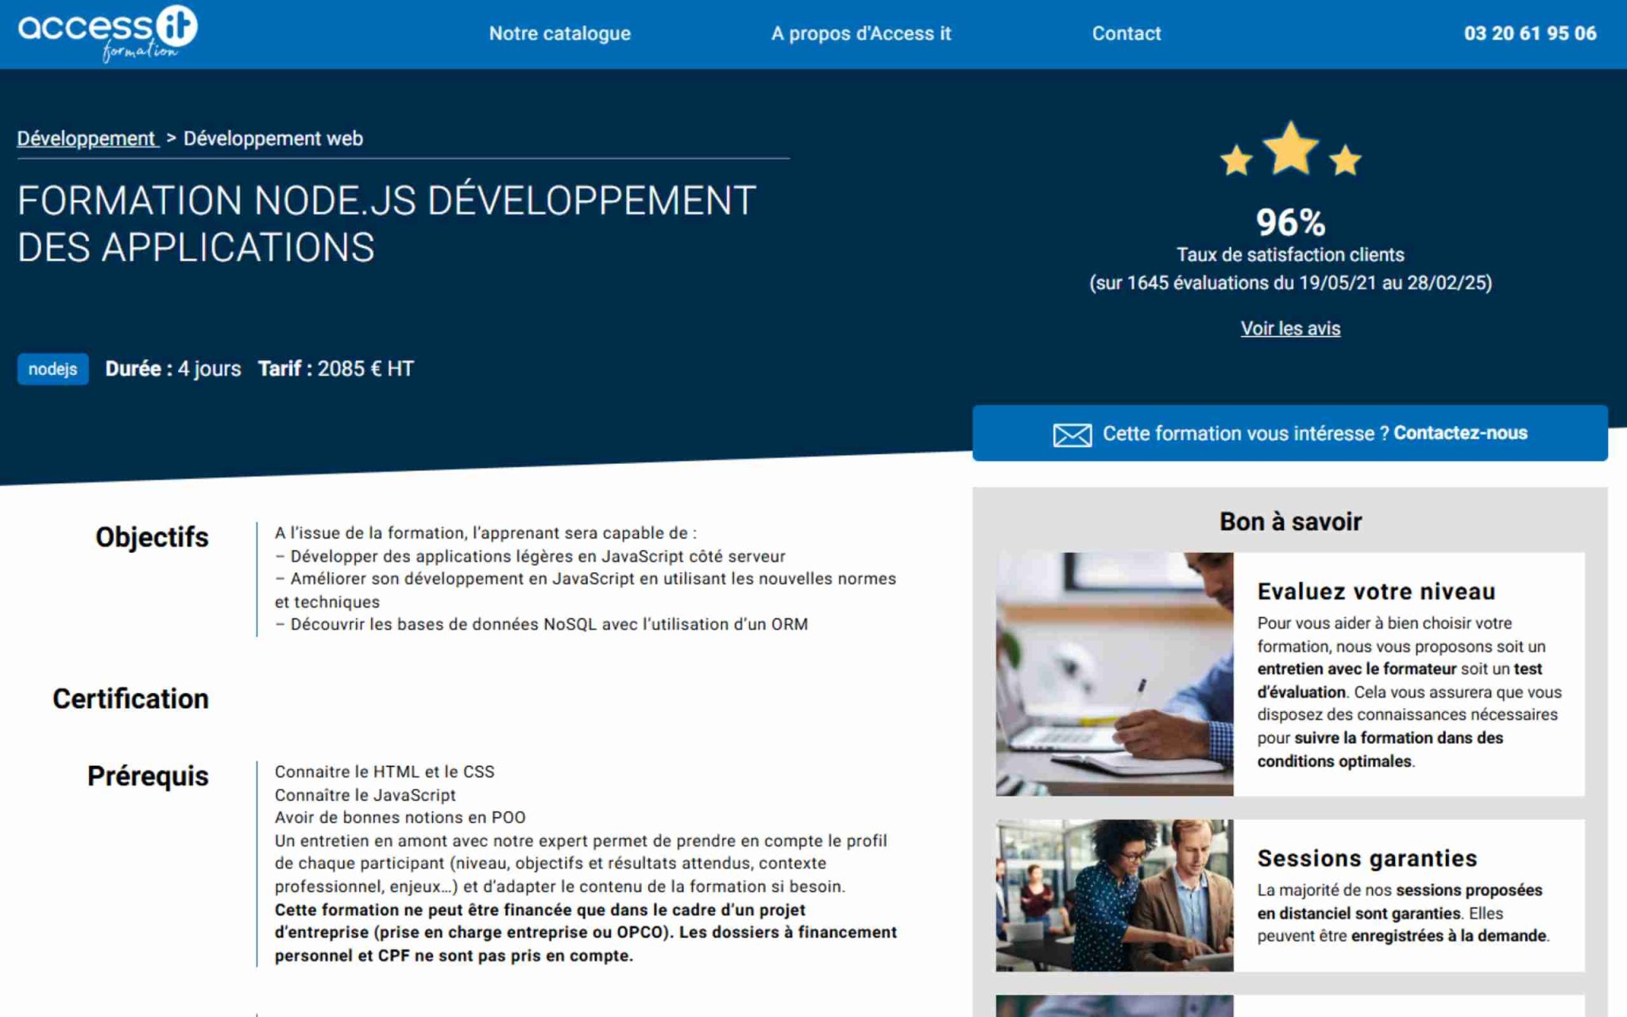1627x1017 pixels.
Task: Follow the Développement breadcrumb link
Action: pyautogui.click(x=87, y=138)
